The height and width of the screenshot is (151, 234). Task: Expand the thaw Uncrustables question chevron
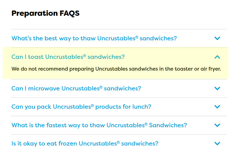tap(217, 39)
